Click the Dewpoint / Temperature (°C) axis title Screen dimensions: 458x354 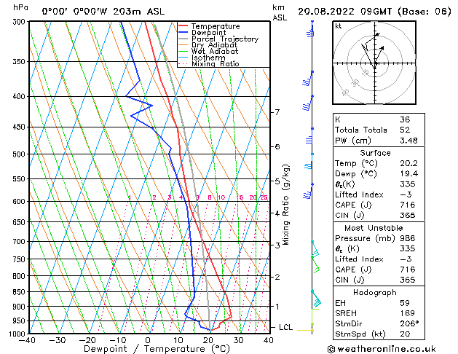(157, 349)
